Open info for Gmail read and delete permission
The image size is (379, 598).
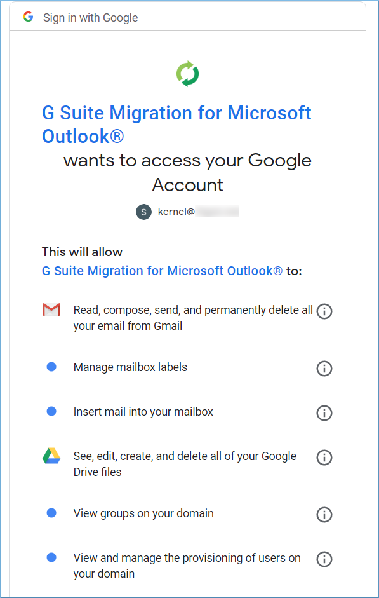pyautogui.click(x=324, y=311)
